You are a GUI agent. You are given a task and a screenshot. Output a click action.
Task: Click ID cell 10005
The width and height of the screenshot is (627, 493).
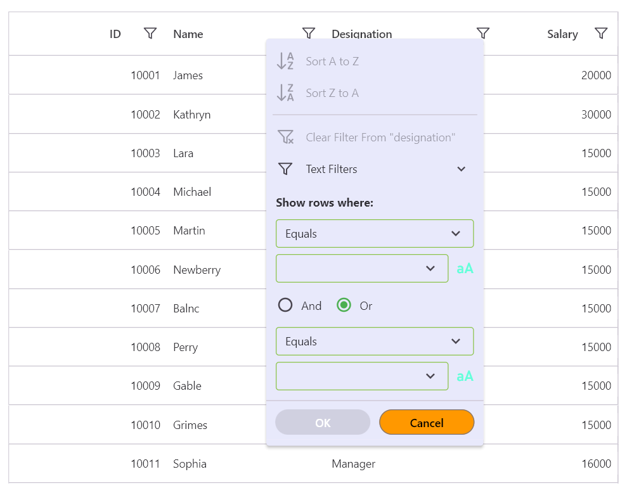145,231
